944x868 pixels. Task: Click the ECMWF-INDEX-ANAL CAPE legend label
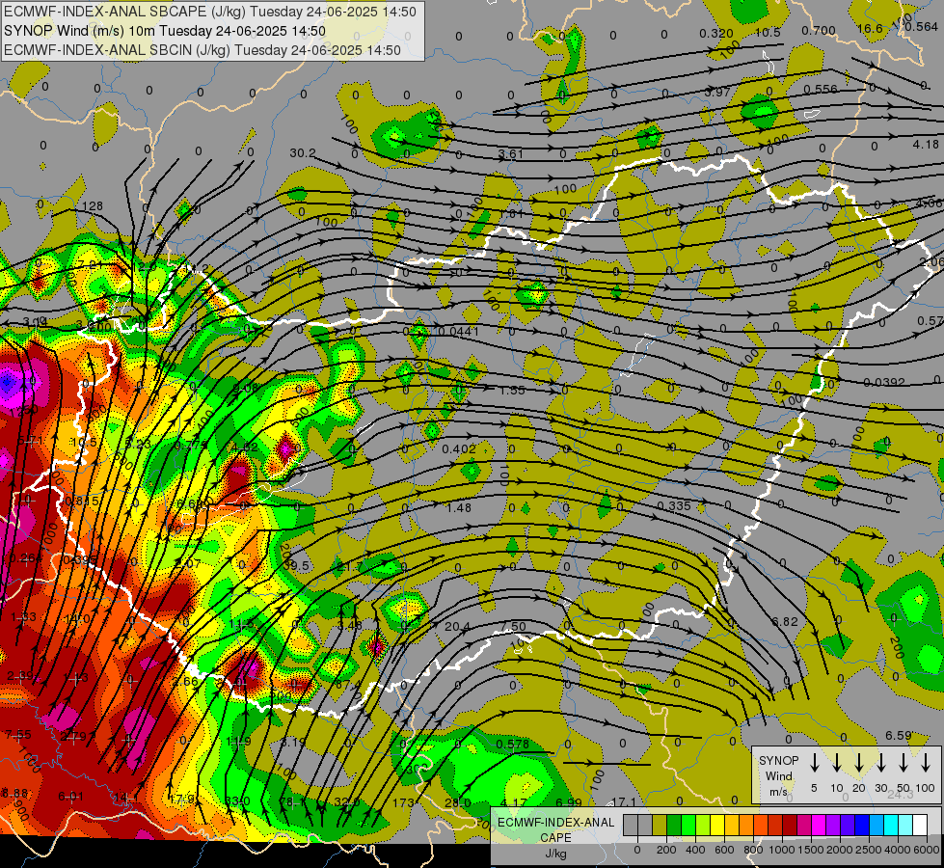[555, 830]
